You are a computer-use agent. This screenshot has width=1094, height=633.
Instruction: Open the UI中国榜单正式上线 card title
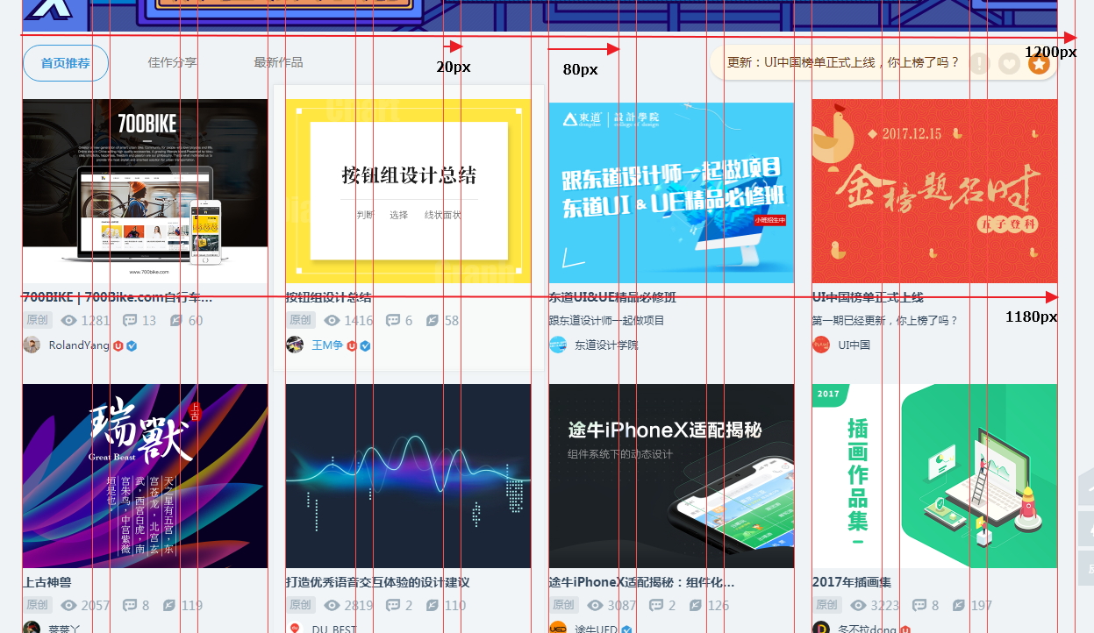(868, 297)
